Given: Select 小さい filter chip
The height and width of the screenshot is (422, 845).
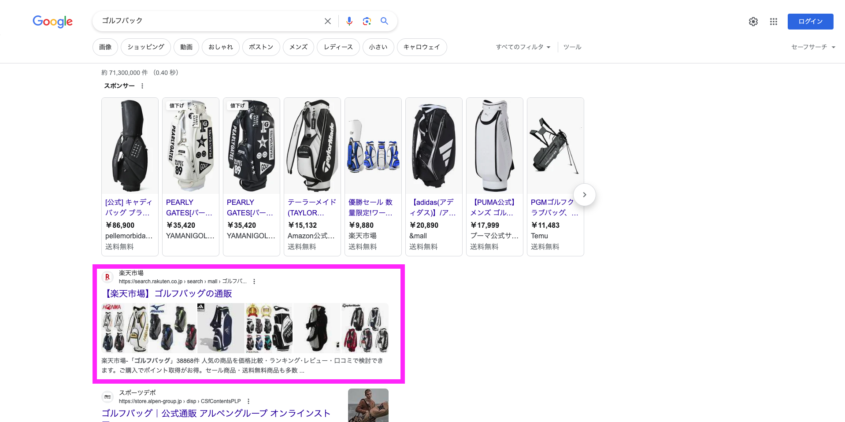Looking at the screenshot, I should [x=378, y=47].
